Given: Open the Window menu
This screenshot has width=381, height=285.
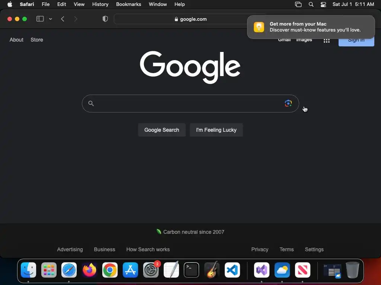Looking at the screenshot, I should tap(158, 4).
